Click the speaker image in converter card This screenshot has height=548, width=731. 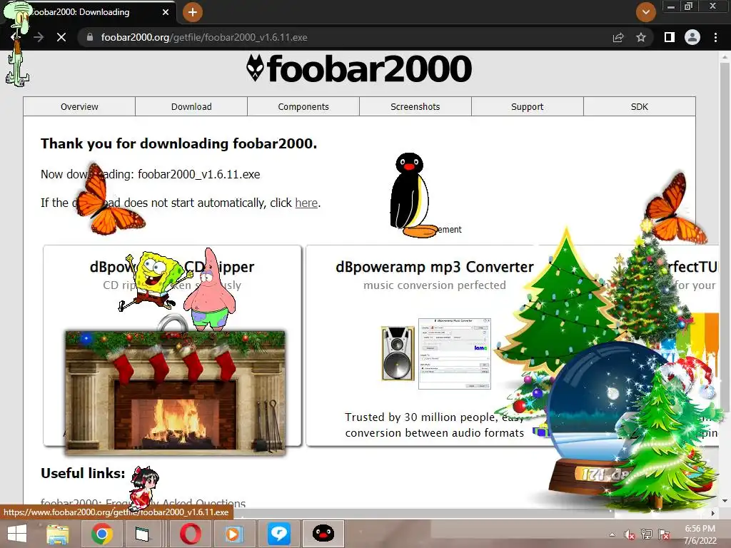tap(398, 353)
